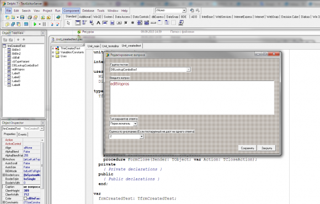The height and width of the screenshot is (204, 320).
Task: Switch to the Events tab in Object Inspector
Action: pyautogui.click(x=22, y=135)
